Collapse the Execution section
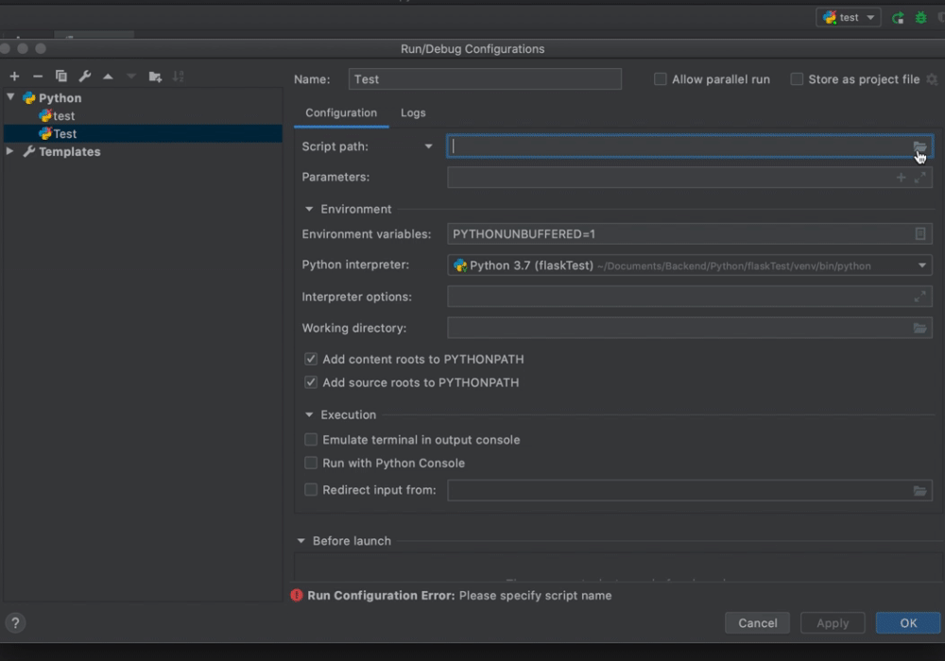The image size is (945, 661). [307, 415]
